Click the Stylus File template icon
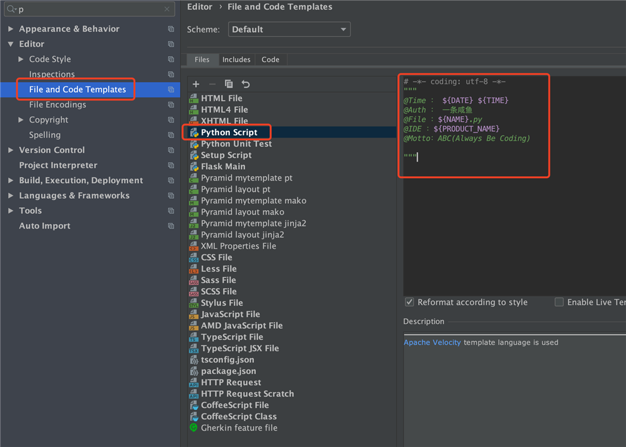This screenshot has width=626, height=447. click(194, 303)
